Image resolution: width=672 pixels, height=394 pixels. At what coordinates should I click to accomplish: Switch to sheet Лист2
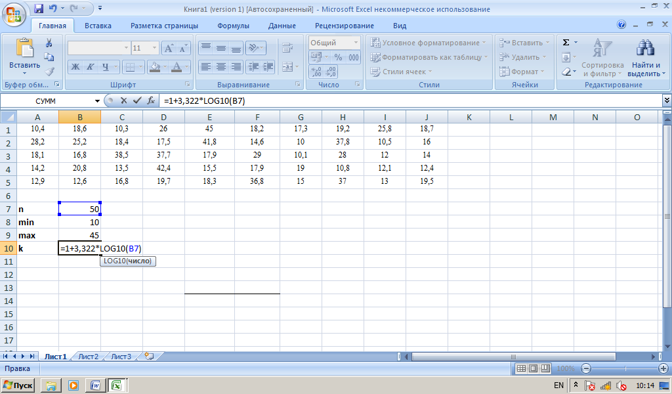[x=89, y=357]
